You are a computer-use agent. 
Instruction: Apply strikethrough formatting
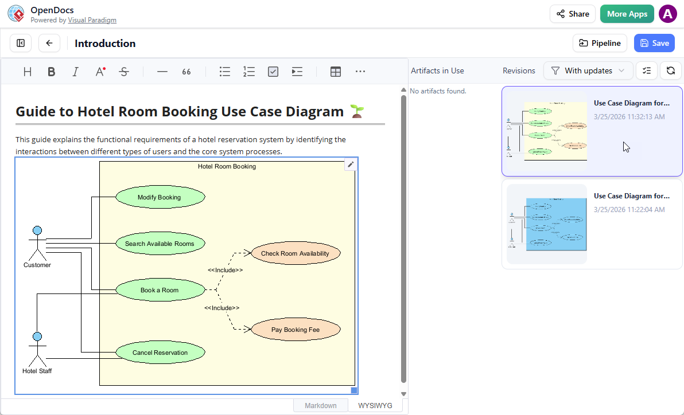[x=123, y=71]
